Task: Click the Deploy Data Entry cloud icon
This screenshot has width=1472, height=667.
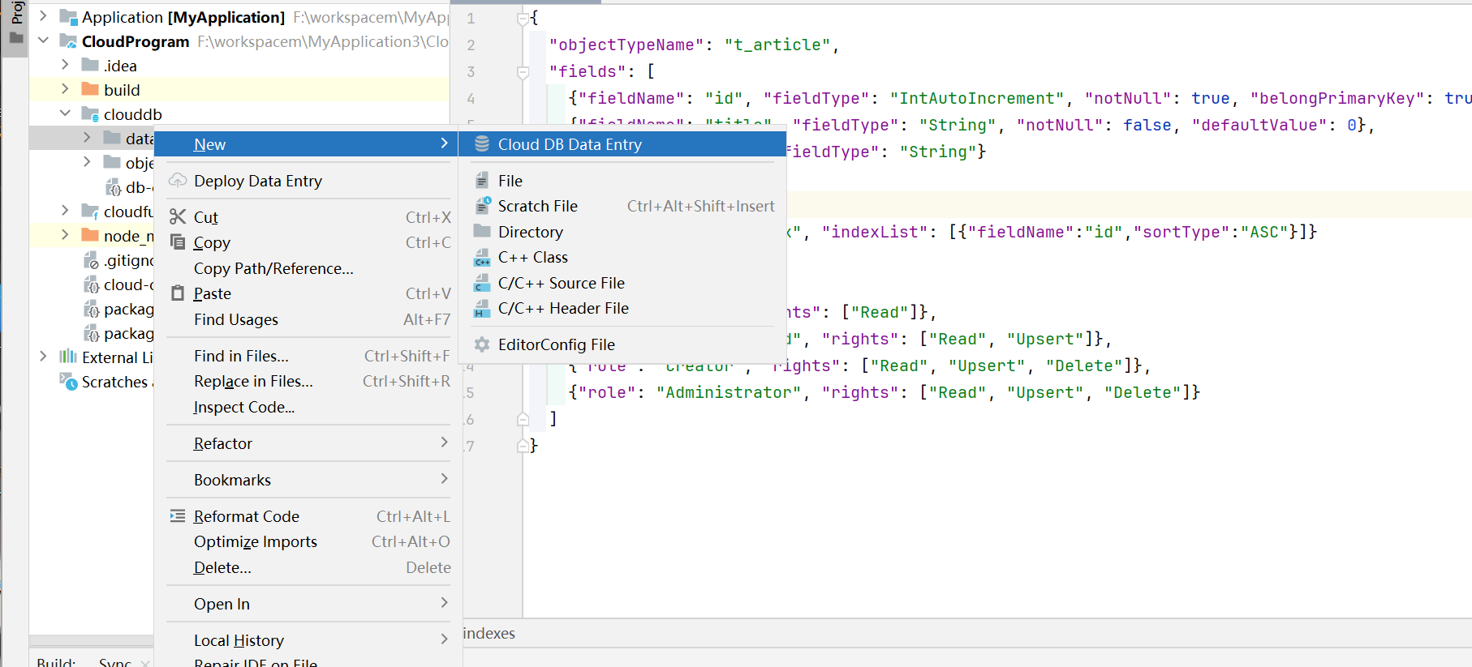Action: click(178, 181)
